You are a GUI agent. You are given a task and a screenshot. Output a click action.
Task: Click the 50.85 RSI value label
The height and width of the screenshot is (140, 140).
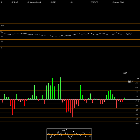(x=129, y=34)
